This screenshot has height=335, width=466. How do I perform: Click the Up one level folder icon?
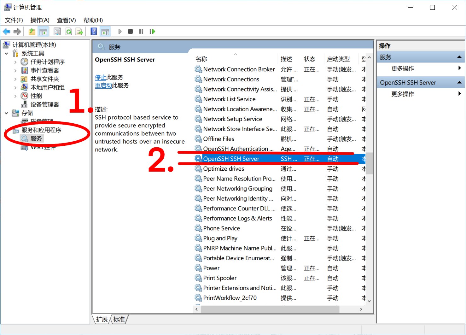click(32, 32)
